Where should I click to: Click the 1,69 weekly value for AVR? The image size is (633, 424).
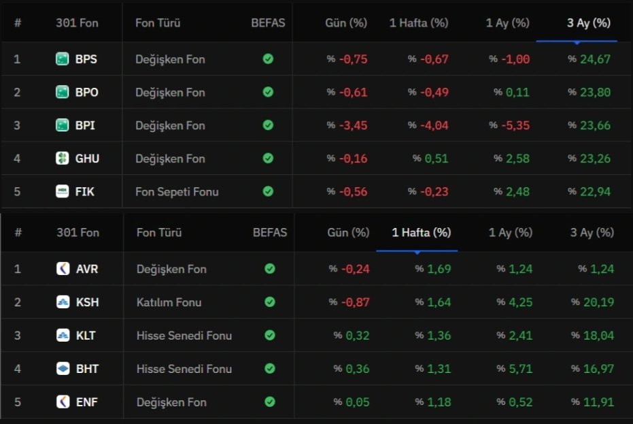click(x=439, y=269)
